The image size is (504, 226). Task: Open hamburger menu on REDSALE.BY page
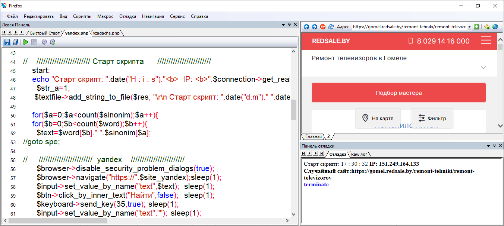click(486, 41)
